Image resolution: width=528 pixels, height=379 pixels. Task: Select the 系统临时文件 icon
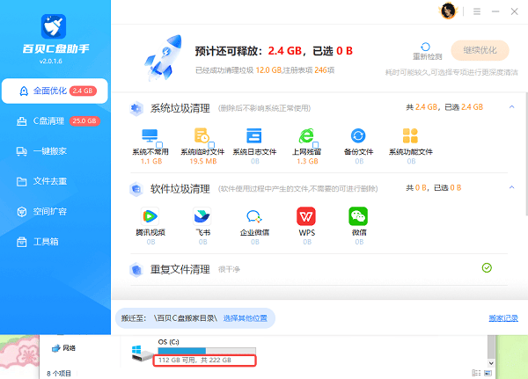click(202, 135)
